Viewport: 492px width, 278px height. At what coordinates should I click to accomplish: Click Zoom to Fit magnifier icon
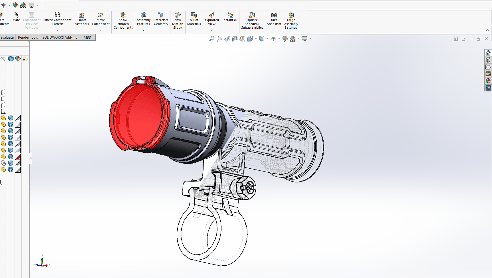click(212, 39)
